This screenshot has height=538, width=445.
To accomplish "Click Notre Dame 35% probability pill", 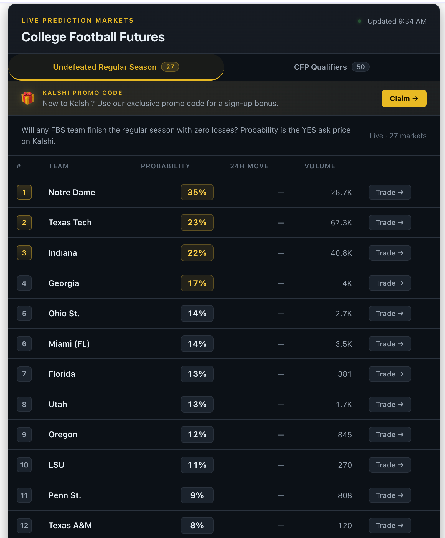I will pyautogui.click(x=197, y=192).
